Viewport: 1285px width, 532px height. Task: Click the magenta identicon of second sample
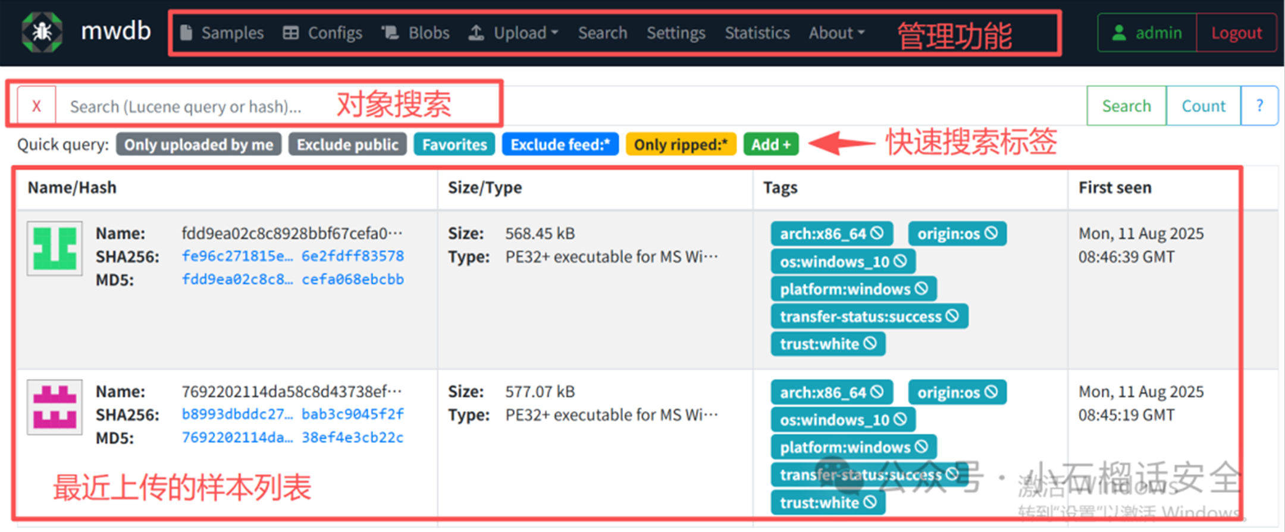(x=55, y=407)
